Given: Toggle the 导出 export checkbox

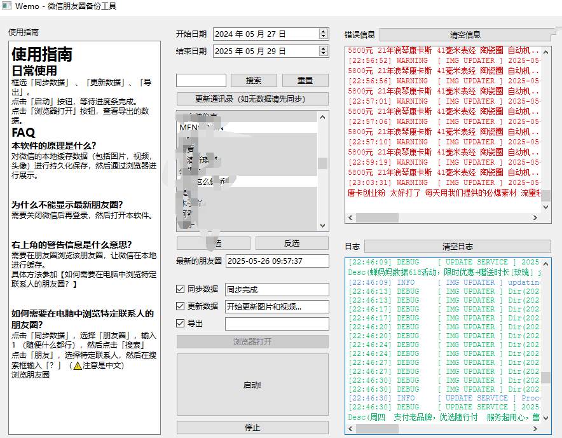Looking at the screenshot, I should [x=181, y=324].
